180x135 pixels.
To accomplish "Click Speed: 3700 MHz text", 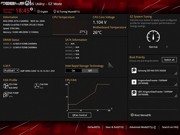I will (x=11, y=28).
